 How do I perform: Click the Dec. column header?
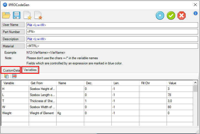[x=98, y=83]
